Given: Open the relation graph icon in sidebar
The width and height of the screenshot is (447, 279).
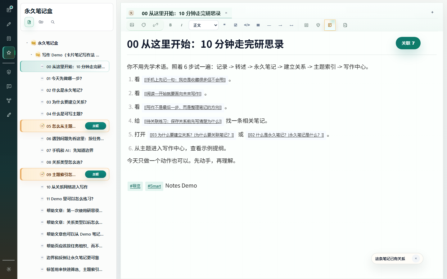Looking at the screenshot, I should coord(9,100).
